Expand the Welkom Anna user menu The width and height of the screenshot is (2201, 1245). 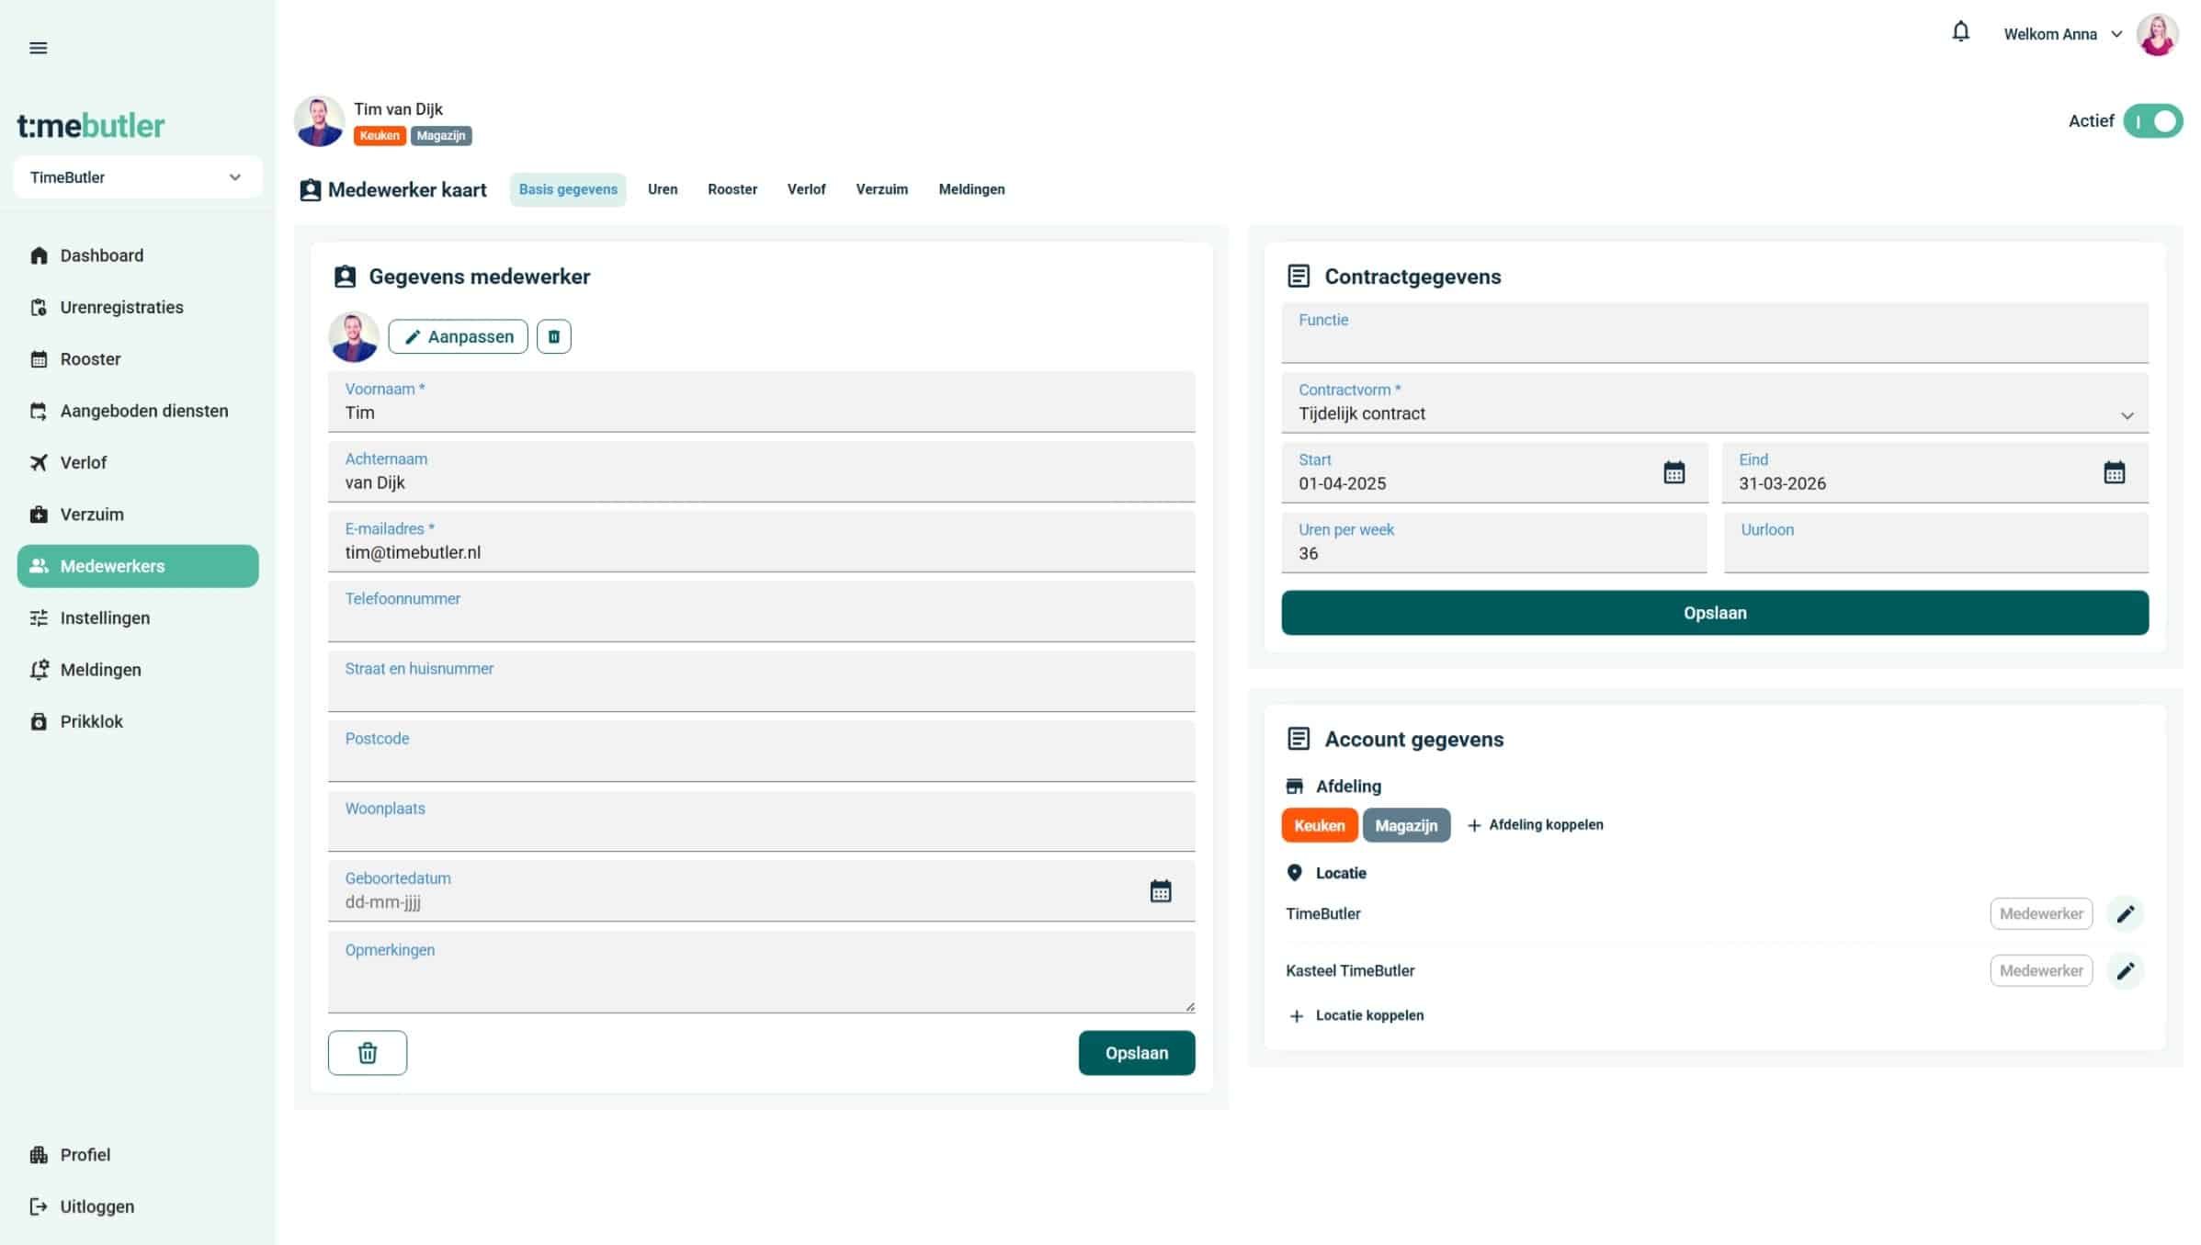pyautogui.click(x=2062, y=34)
